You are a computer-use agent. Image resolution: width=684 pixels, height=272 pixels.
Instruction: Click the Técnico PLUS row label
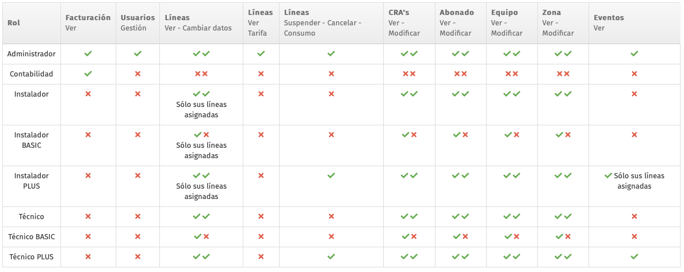click(31, 256)
